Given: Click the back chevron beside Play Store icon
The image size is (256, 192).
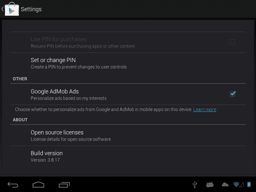Looking at the screenshot, I should pos(3,9).
